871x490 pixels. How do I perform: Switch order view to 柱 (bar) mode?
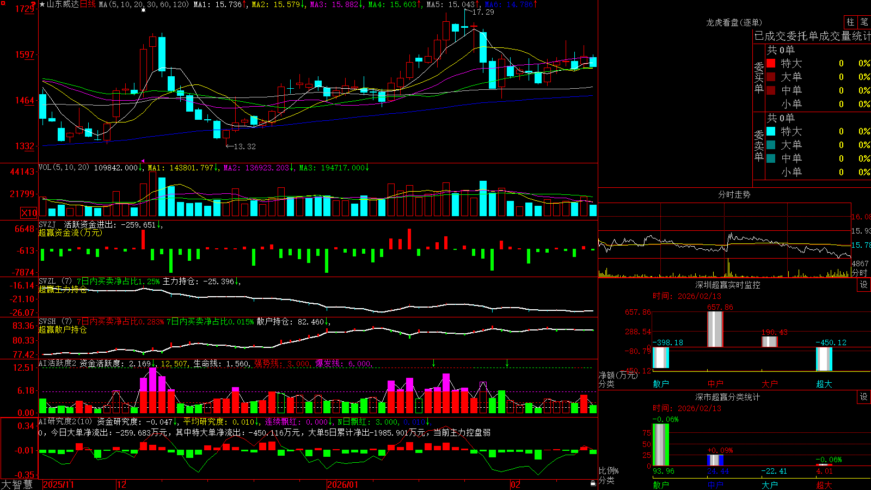coord(850,22)
